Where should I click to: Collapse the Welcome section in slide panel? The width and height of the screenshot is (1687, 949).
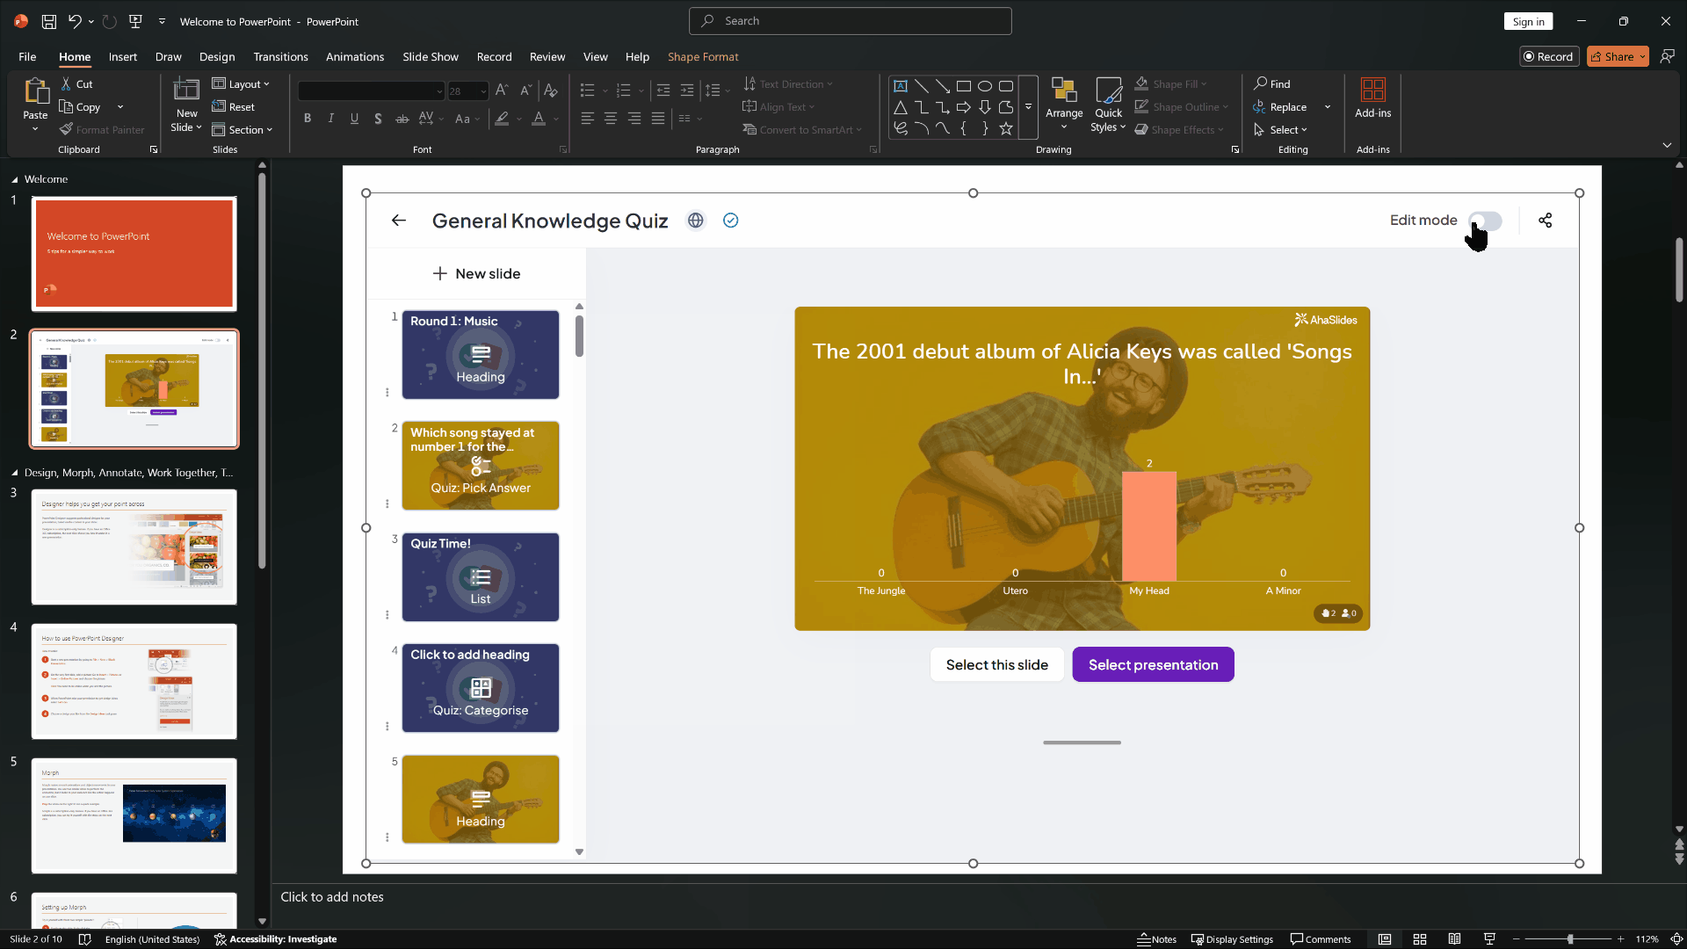click(15, 179)
